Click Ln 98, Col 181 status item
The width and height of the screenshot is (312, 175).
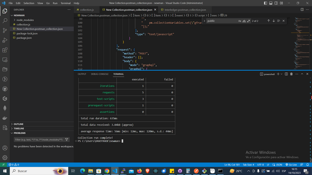pos(232,164)
